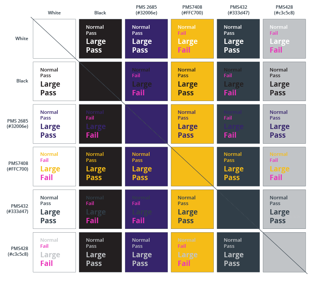Screen dimensions: 318x286
Task: Click white text on yellow PMS7408 swatch
Action: (192, 39)
